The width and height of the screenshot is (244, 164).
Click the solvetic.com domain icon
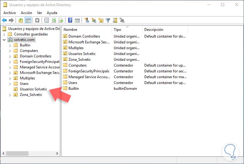(10, 40)
